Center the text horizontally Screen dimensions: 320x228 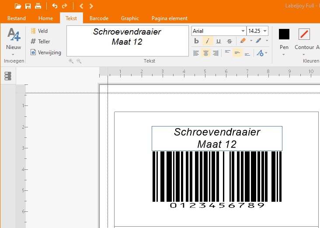206,53
